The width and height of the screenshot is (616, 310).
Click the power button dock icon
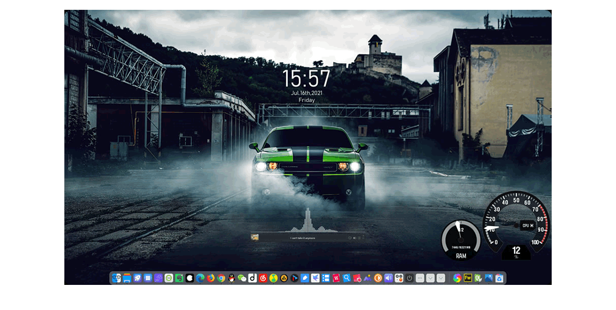[409, 278]
